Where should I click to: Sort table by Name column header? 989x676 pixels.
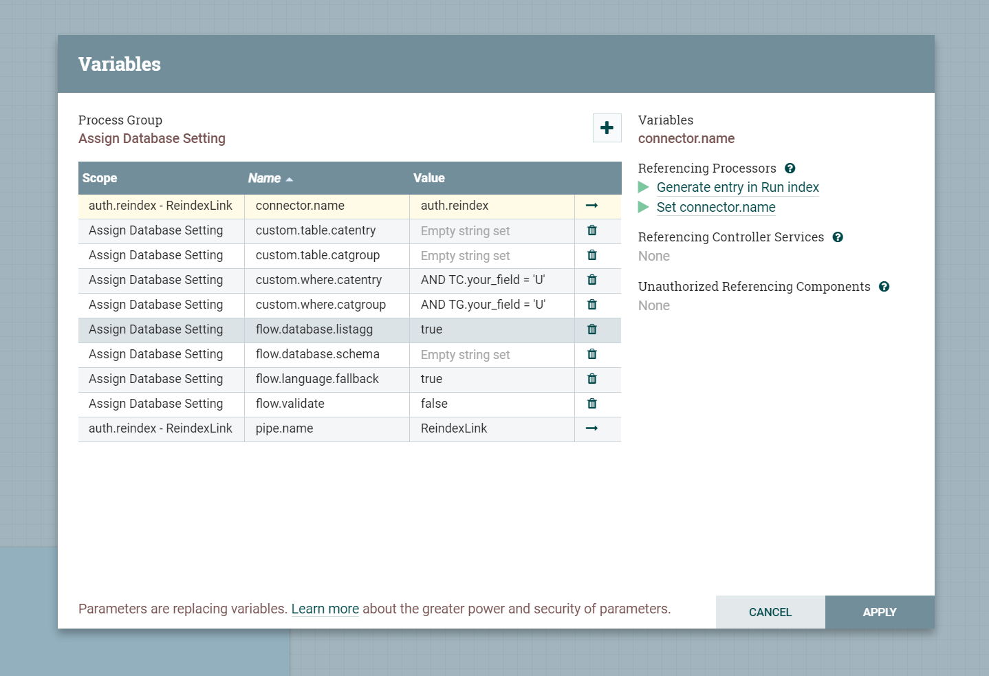coord(265,178)
